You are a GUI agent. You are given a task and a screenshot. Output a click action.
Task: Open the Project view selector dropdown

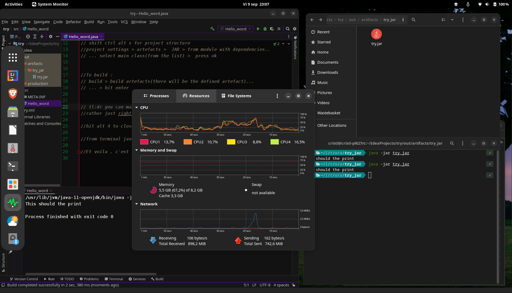15,36
